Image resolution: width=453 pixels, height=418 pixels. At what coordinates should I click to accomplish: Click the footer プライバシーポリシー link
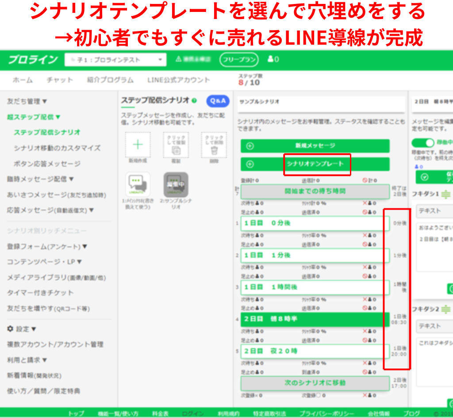(326, 414)
